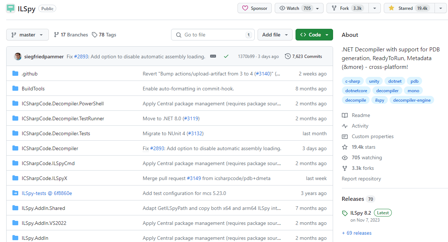This screenshot has width=448, height=242.
Task: Click the green checkmark build status icon
Action: coord(226,56)
